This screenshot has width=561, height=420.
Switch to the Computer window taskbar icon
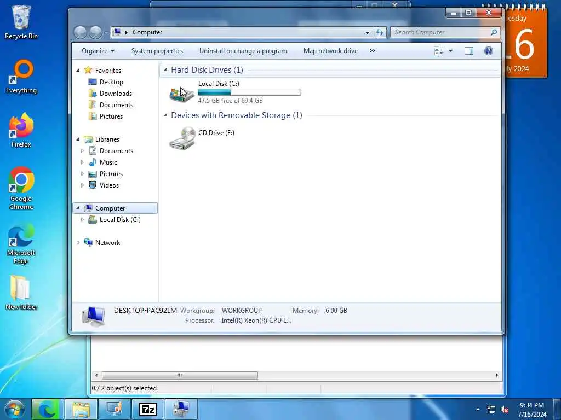click(181, 409)
